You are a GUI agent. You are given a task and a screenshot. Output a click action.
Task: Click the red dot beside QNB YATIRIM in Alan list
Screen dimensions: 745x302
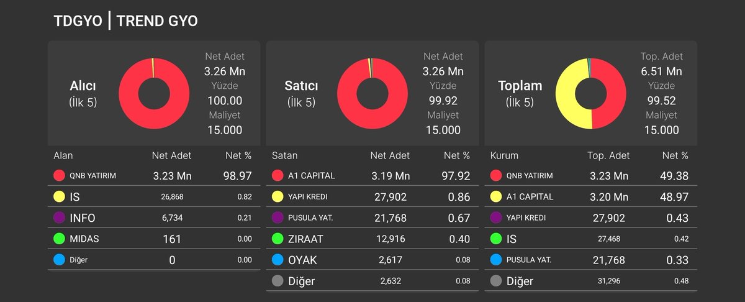pos(59,176)
